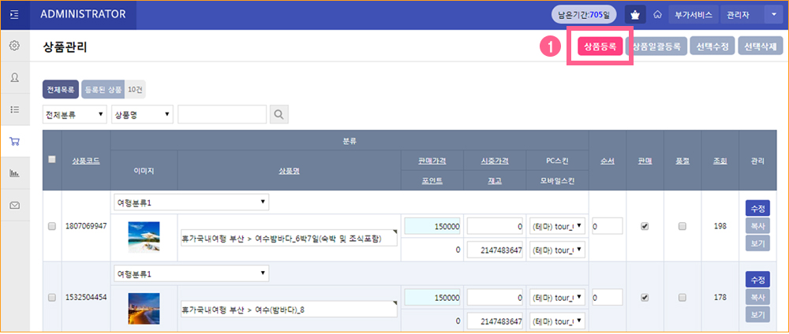Image resolution: width=789 pixels, height=334 pixels.
Task: Open the shopping cart sidebar icon
Action: click(x=14, y=141)
